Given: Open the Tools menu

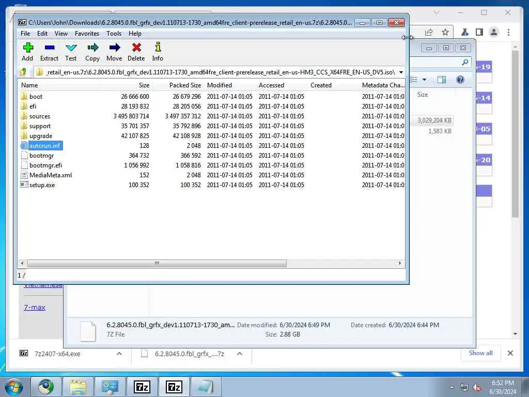Looking at the screenshot, I should click(114, 34).
